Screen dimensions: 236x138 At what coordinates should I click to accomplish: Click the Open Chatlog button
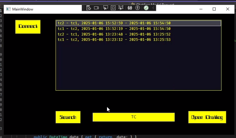(x=207, y=117)
